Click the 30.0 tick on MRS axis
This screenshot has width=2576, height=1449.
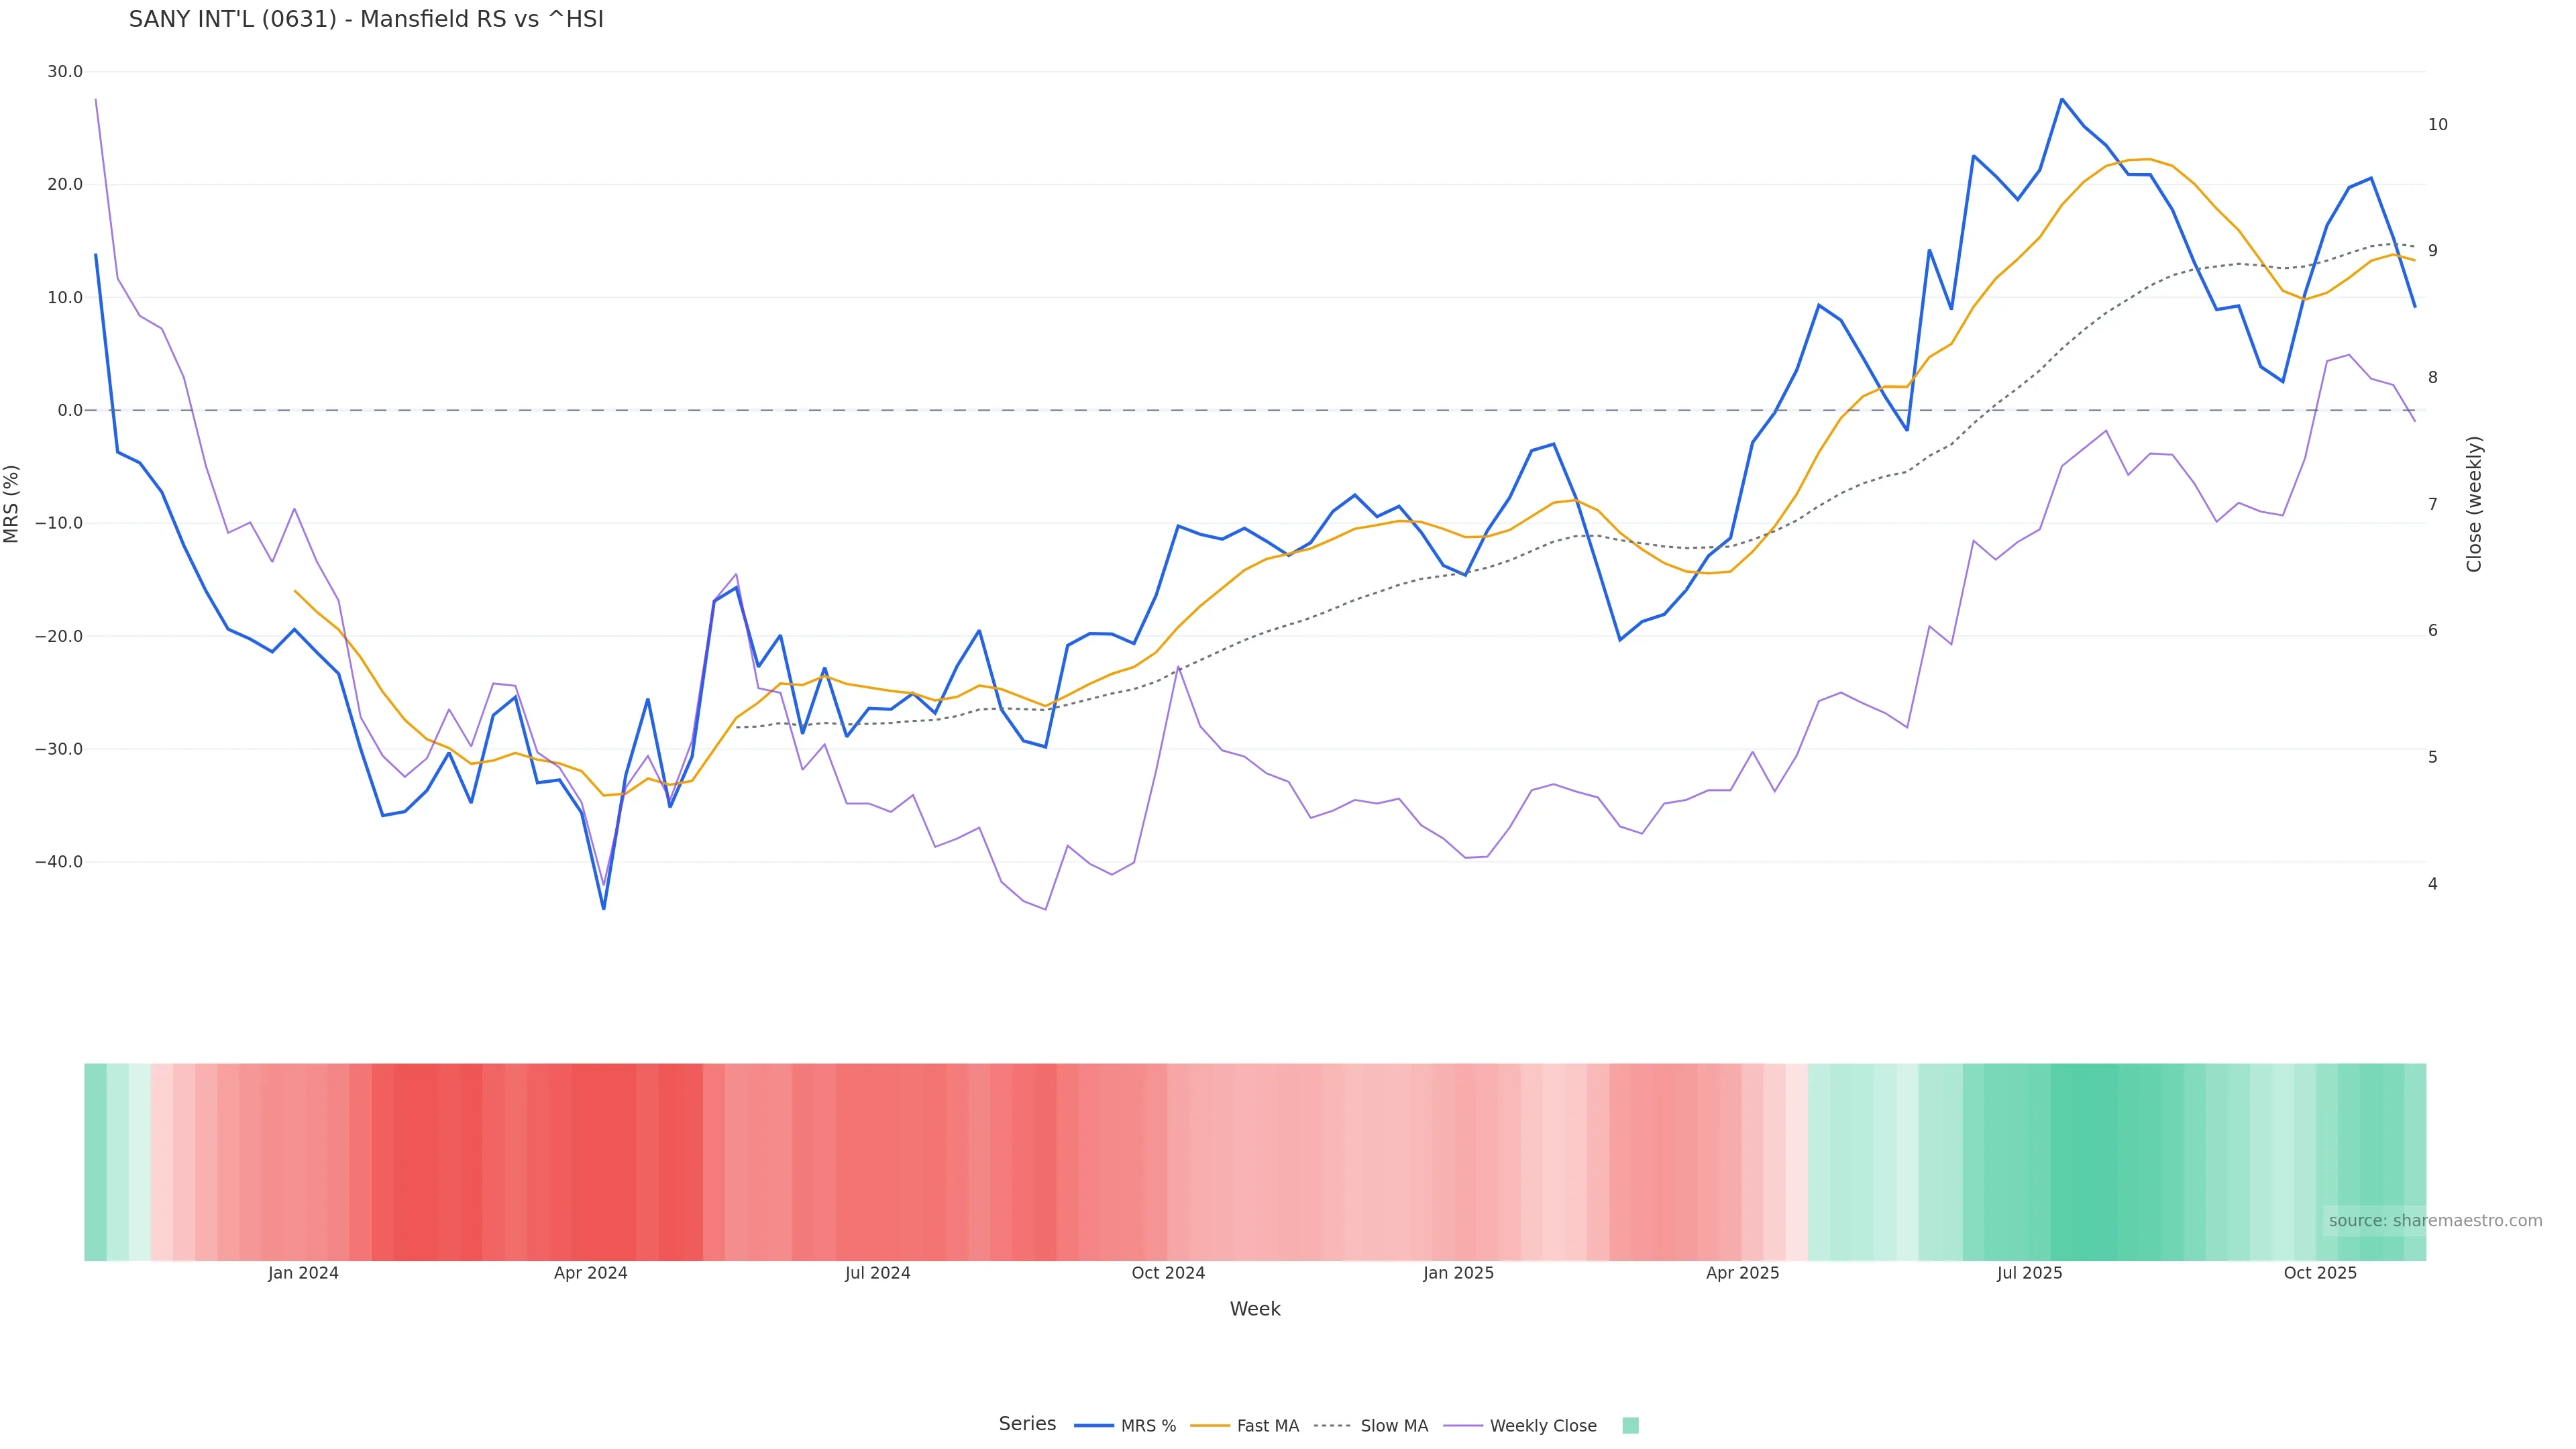(64, 72)
